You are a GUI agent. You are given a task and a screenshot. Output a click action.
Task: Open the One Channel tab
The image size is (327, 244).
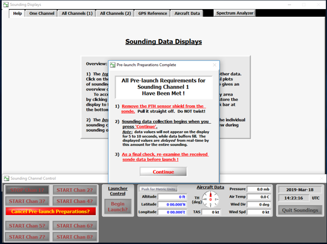pos(42,13)
